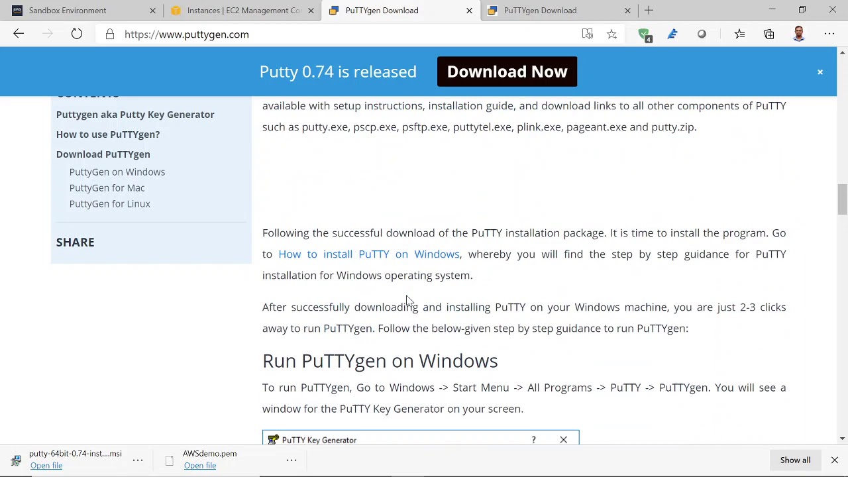The image size is (848, 477).
Task: Click the PuTTY Key Generator key icon
Action: pyautogui.click(x=273, y=440)
